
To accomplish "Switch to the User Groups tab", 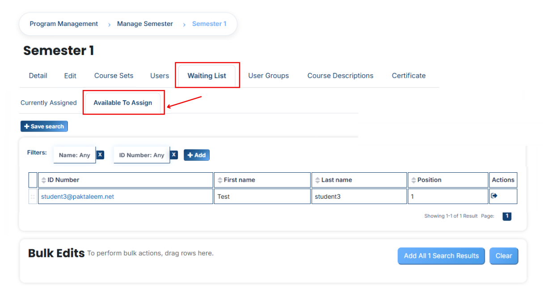I will coord(269,76).
